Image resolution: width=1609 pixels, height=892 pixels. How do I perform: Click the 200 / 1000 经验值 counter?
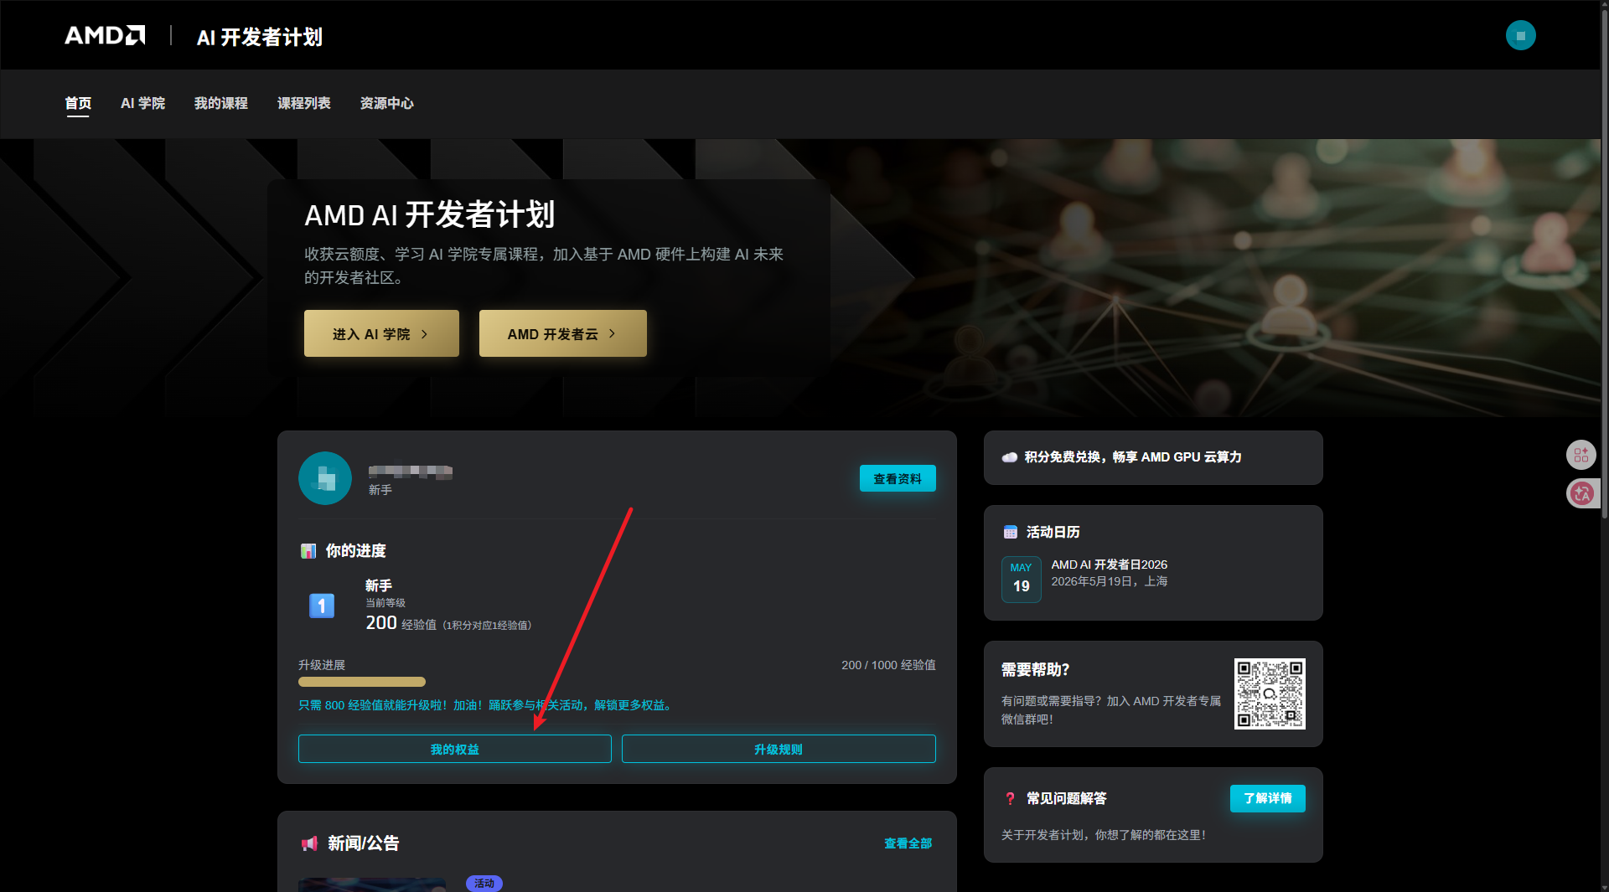(888, 664)
